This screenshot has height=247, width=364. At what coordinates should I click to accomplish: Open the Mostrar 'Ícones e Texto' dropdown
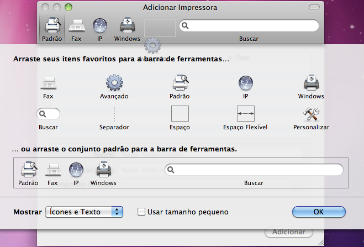(x=84, y=212)
